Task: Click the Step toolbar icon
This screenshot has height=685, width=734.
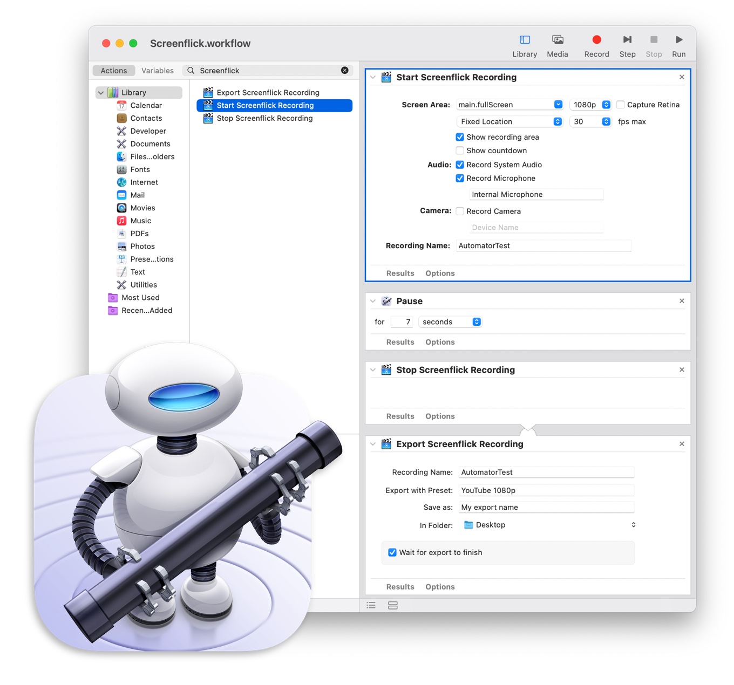Action: [x=627, y=39]
